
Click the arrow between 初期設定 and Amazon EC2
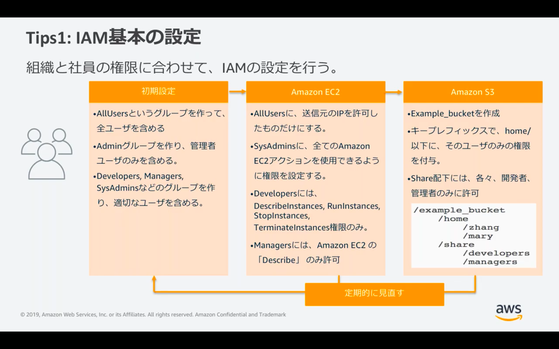coord(237,92)
